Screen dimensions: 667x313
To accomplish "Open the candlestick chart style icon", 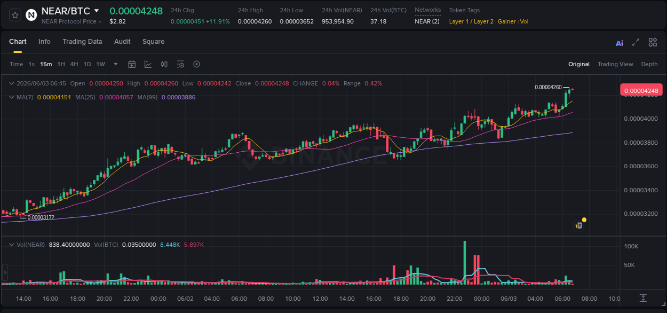I will 164,64.
